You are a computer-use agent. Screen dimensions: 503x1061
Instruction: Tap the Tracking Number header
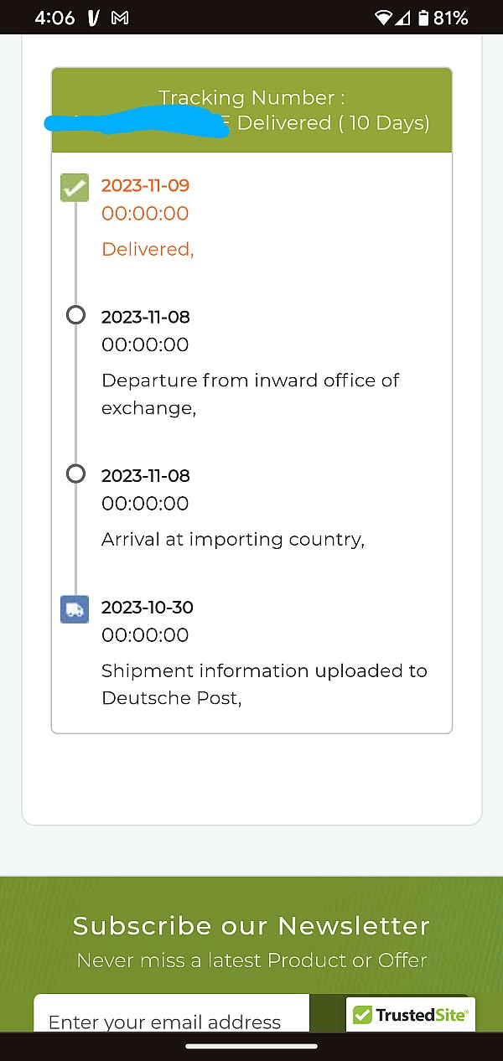pos(251,98)
